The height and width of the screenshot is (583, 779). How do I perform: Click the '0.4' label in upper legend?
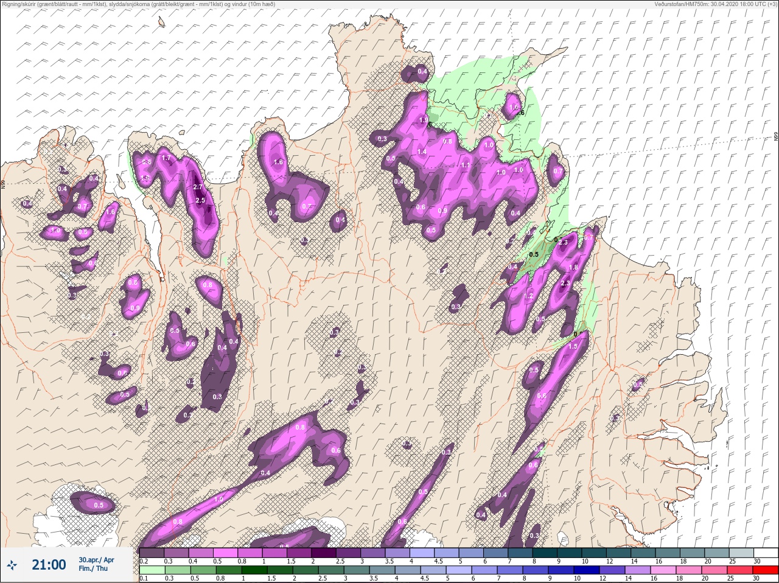point(192,560)
